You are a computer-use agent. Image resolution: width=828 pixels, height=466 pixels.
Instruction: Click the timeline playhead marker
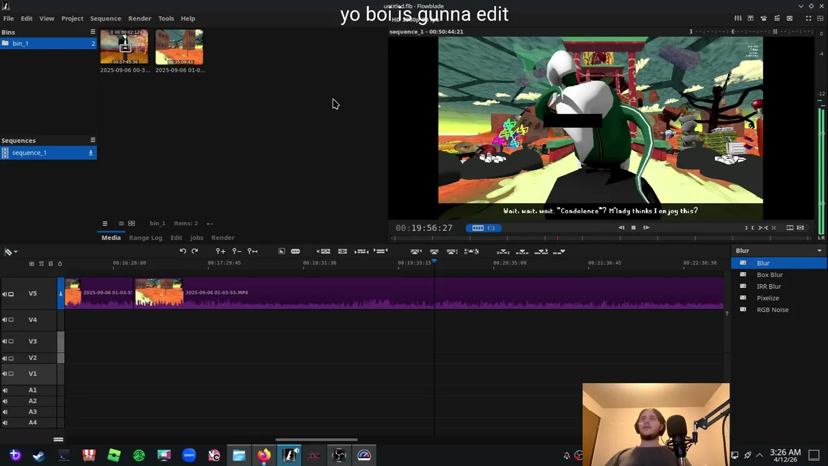[434, 261]
